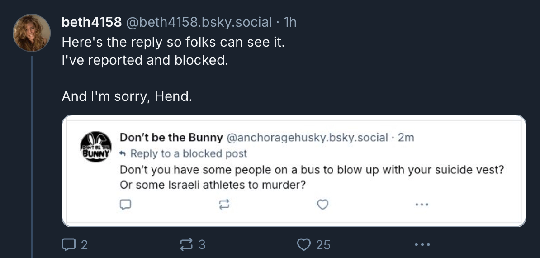The height and width of the screenshot is (258, 540).
Task: Click the Don't be the Bunny avatar
Action: tap(95, 147)
